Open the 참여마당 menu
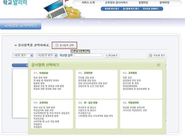The width and height of the screenshot is (185, 136). (x=164, y=3)
